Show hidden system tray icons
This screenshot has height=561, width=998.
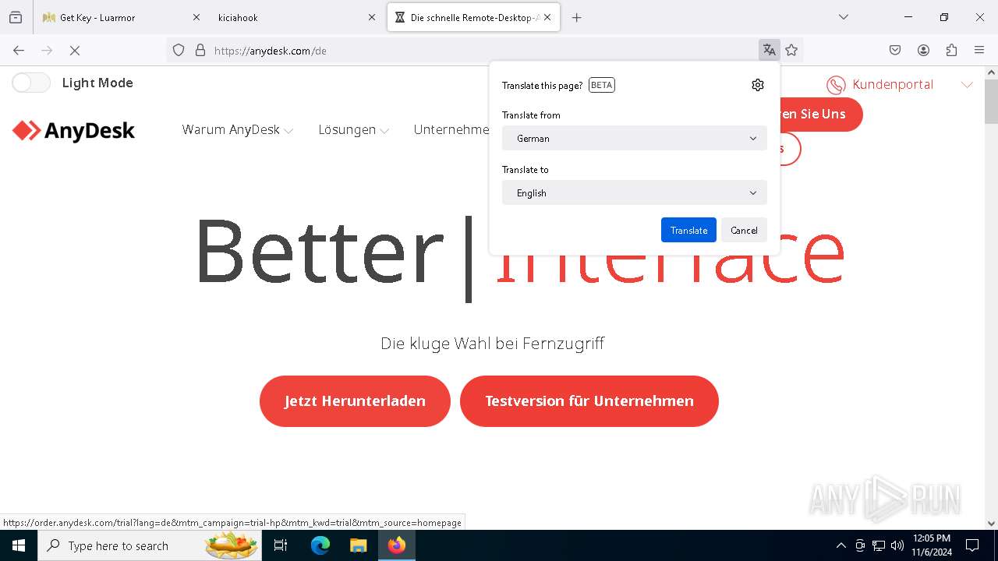[x=841, y=545]
